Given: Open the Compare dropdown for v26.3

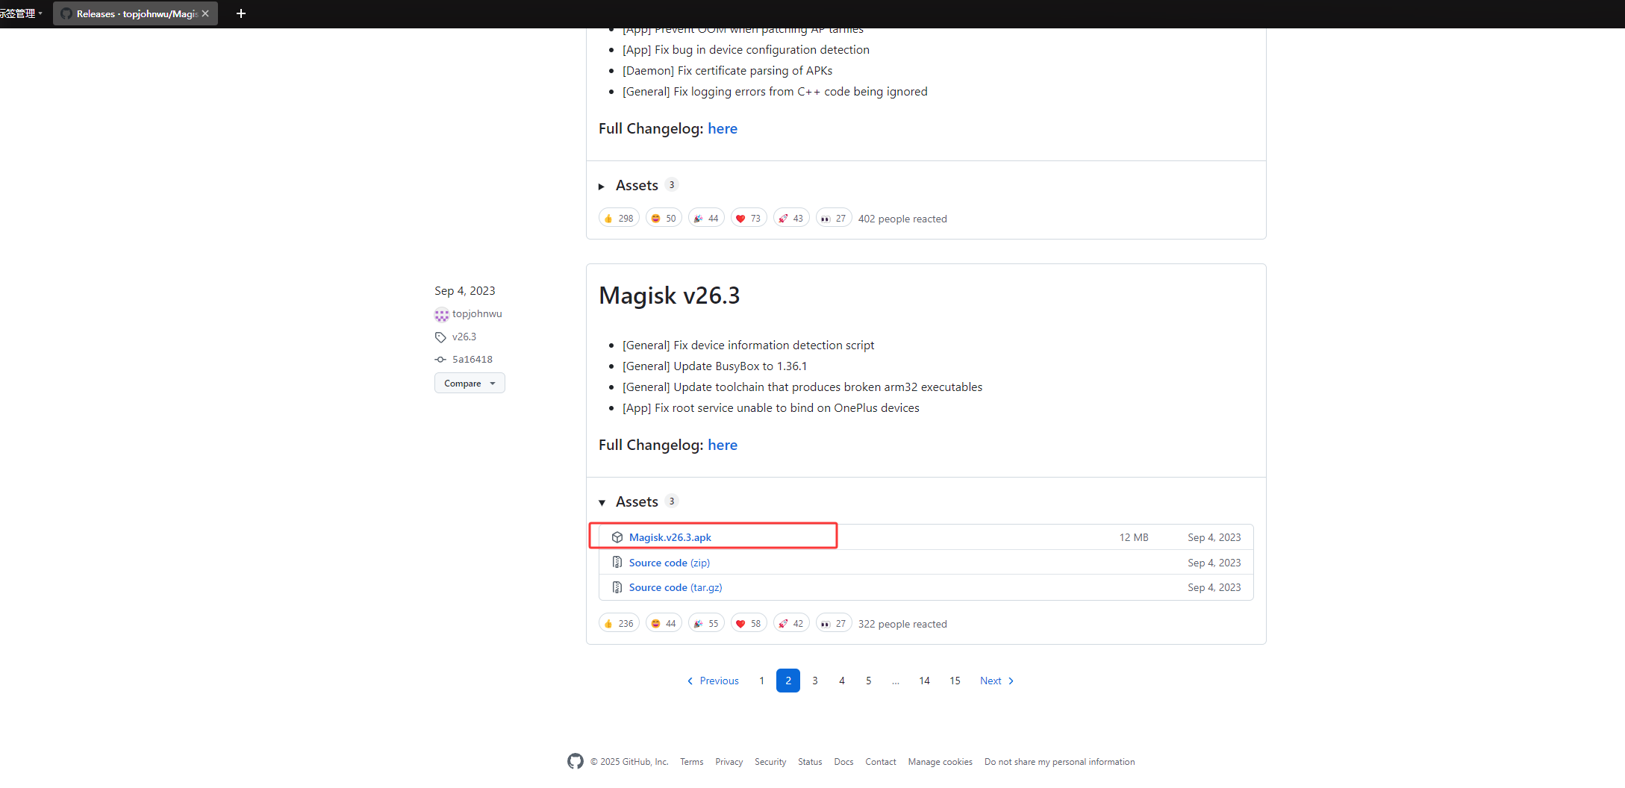Looking at the screenshot, I should click(470, 384).
